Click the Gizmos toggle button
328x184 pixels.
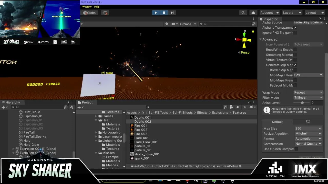coord(186,24)
